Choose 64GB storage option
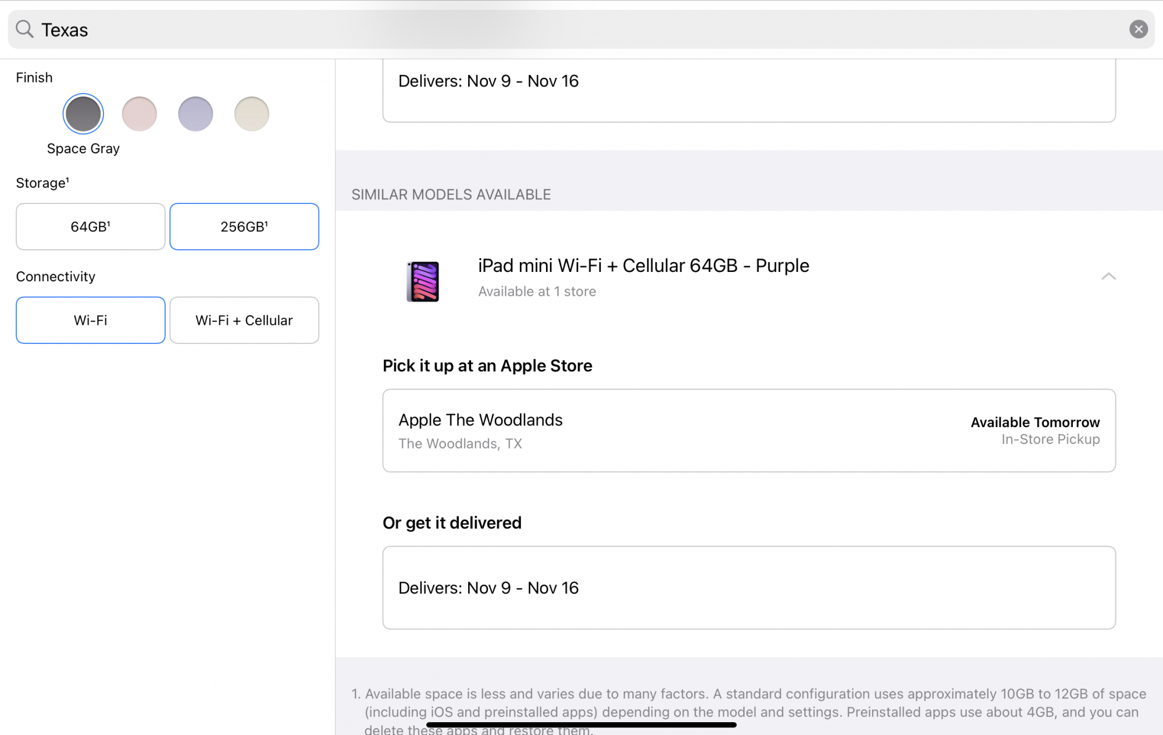 [90, 227]
